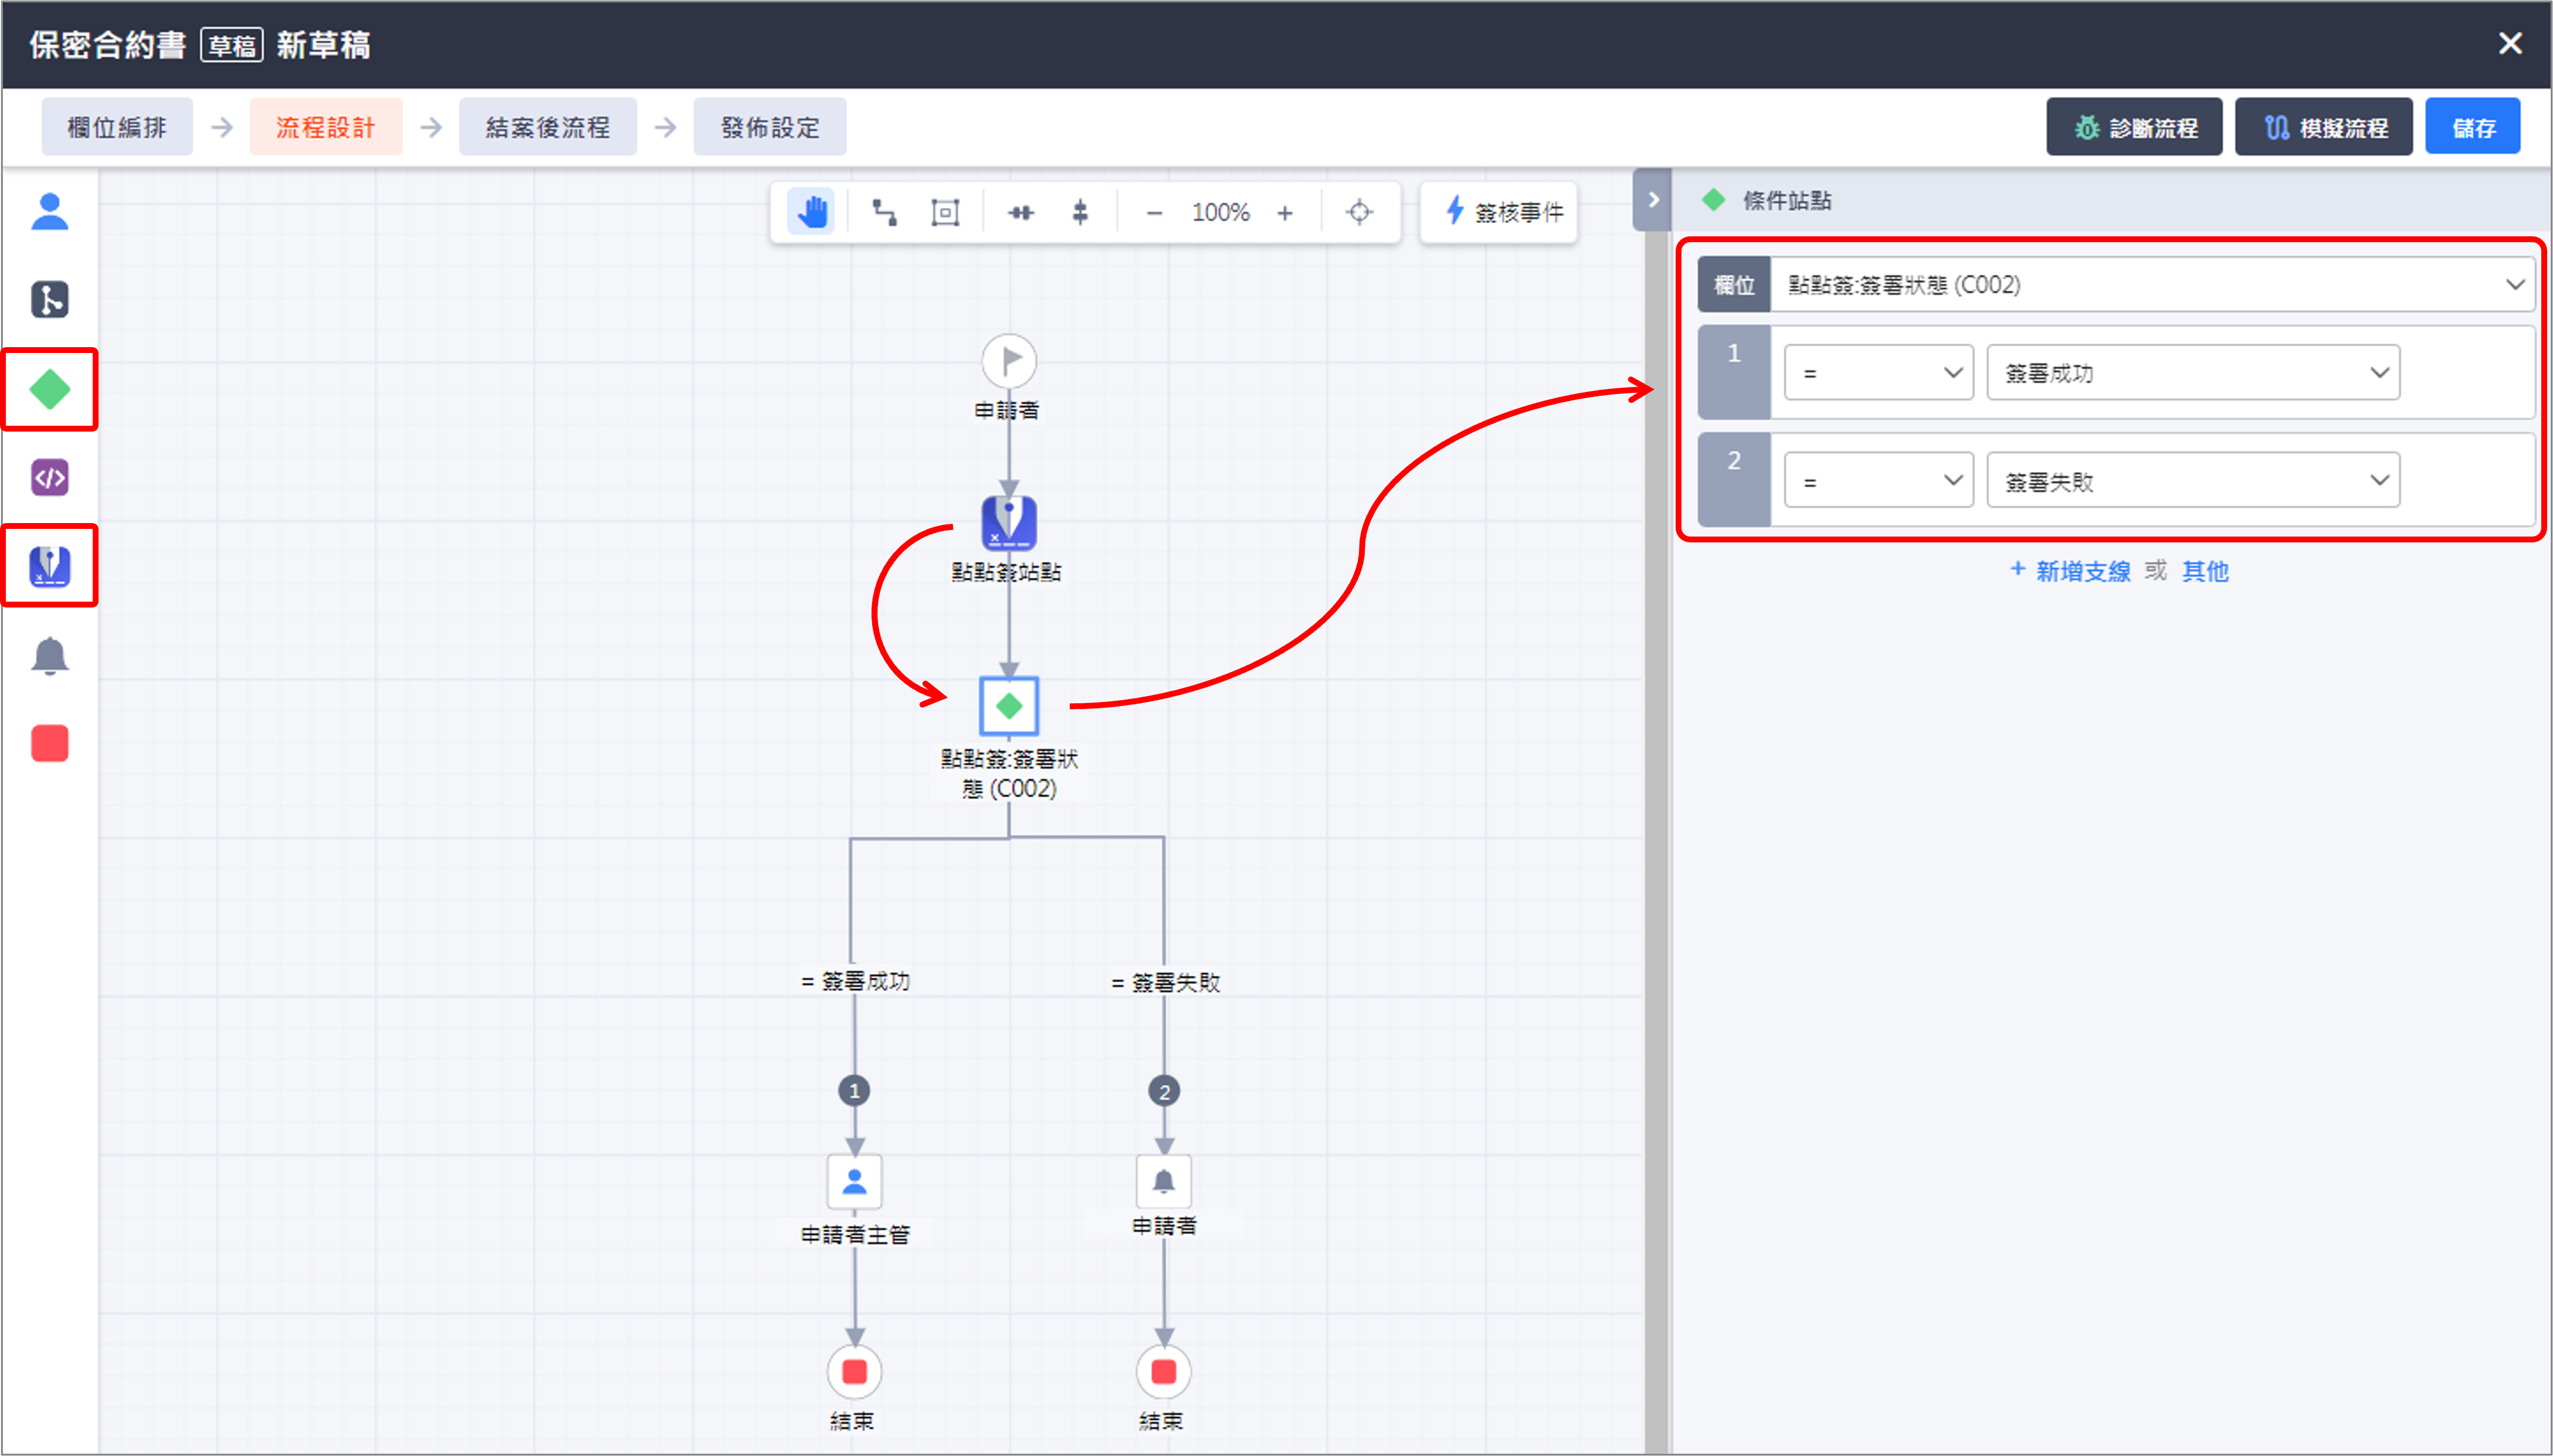Screen dimensions: 2553x1456
Task: Click the vertical align toolbar icon
Action: tap(1080, 212)
